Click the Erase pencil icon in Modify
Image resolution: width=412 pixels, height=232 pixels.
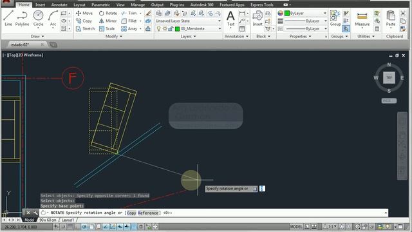pos(148,13)
